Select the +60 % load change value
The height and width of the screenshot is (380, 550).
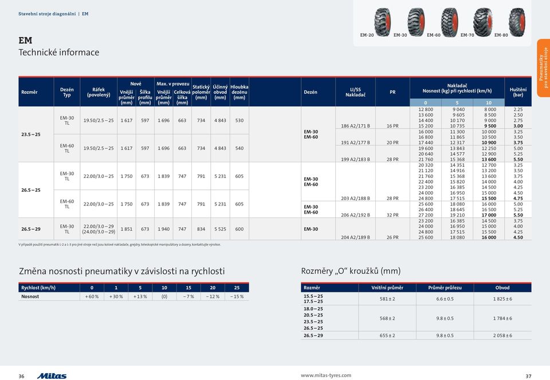(92, 296)
